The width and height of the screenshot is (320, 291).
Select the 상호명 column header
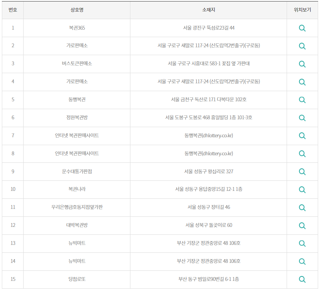click(x=77, y=10)
